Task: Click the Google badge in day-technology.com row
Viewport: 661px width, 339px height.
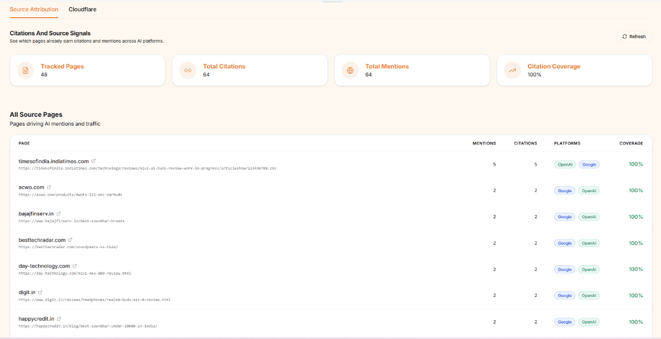Action: point(565,270)
